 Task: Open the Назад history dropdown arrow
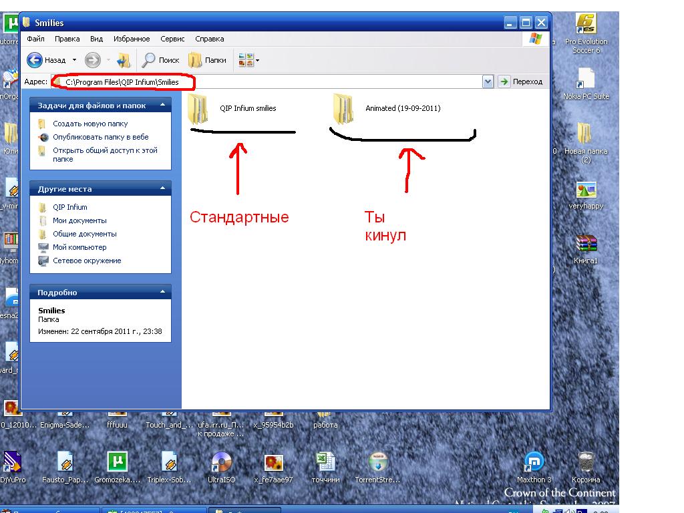(74, 59)
